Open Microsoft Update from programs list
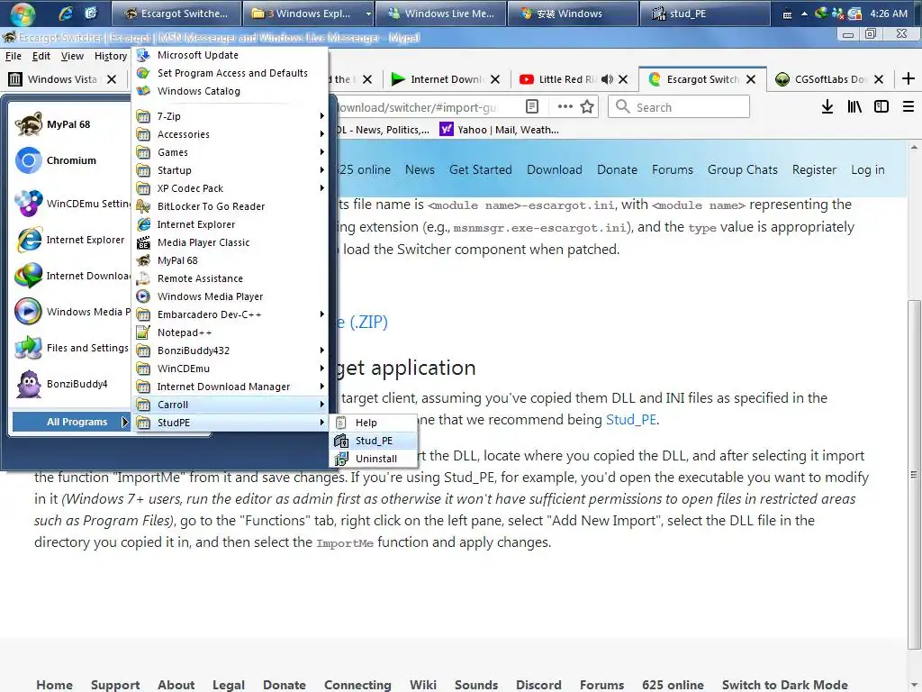The width and height of the screenshot is (922, 692). 230,55
